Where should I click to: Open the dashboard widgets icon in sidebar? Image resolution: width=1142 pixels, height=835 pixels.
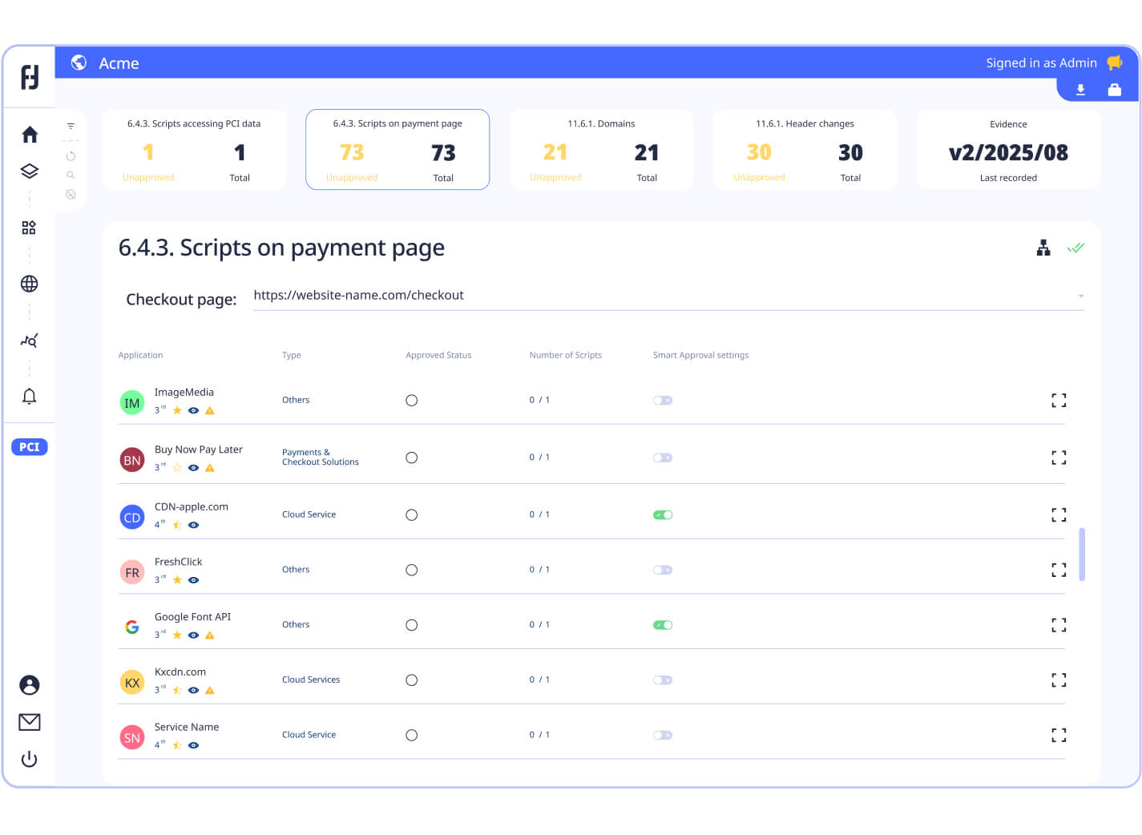click(29, 228)
